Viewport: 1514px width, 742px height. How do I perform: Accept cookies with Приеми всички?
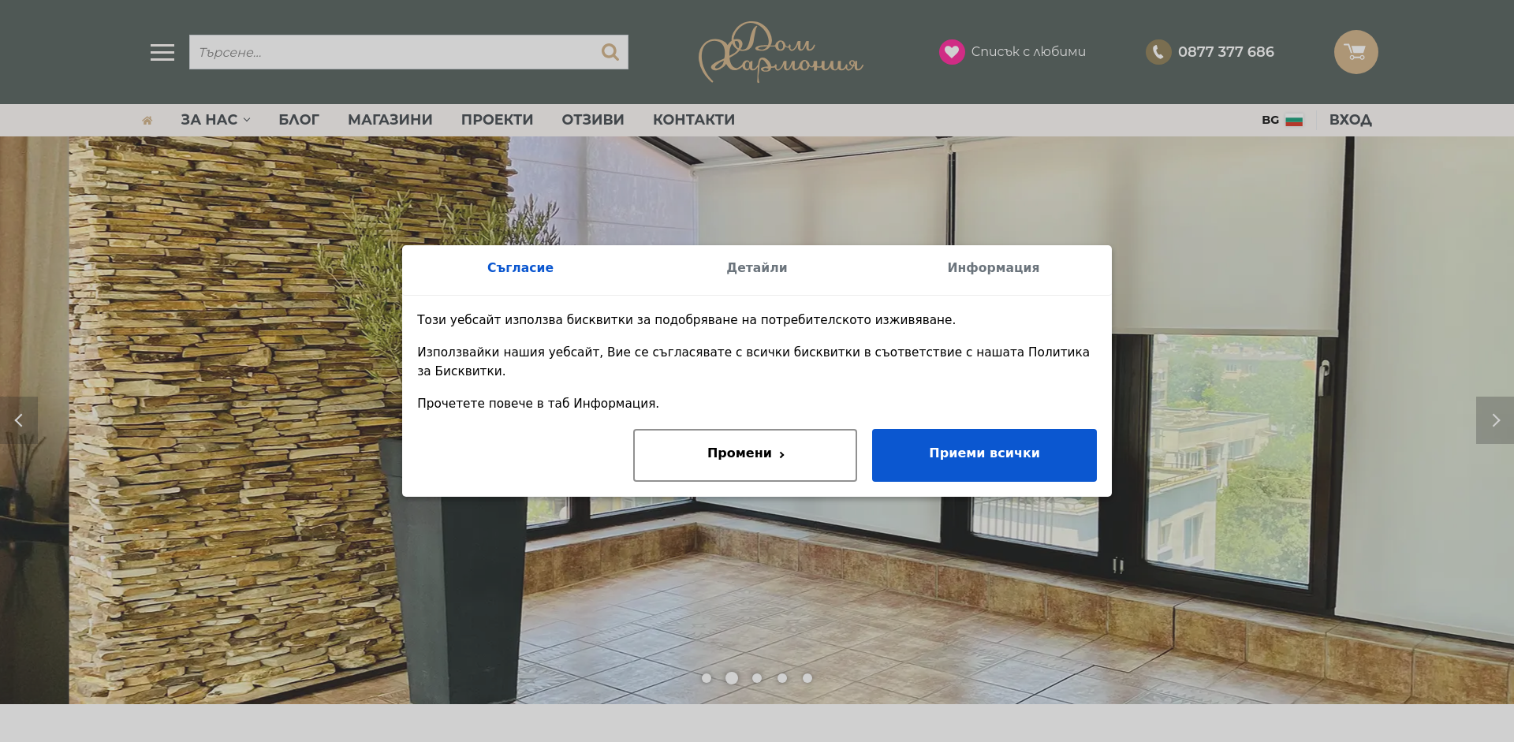pos(984,455)
